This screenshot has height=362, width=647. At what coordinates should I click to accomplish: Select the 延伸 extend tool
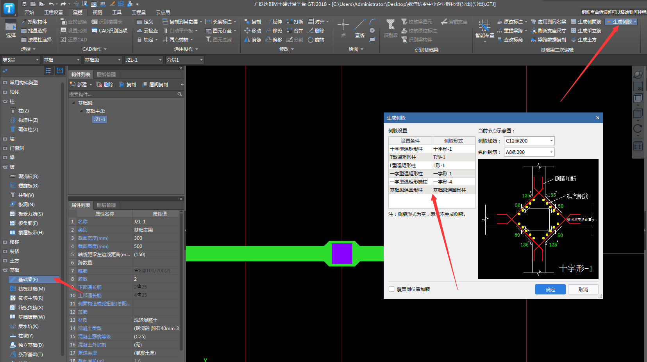pos(273,22)
